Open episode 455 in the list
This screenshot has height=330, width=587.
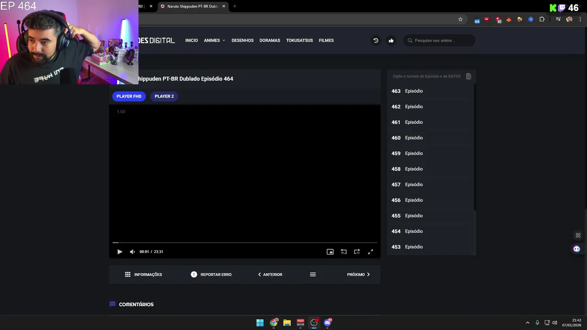[430, 216]
